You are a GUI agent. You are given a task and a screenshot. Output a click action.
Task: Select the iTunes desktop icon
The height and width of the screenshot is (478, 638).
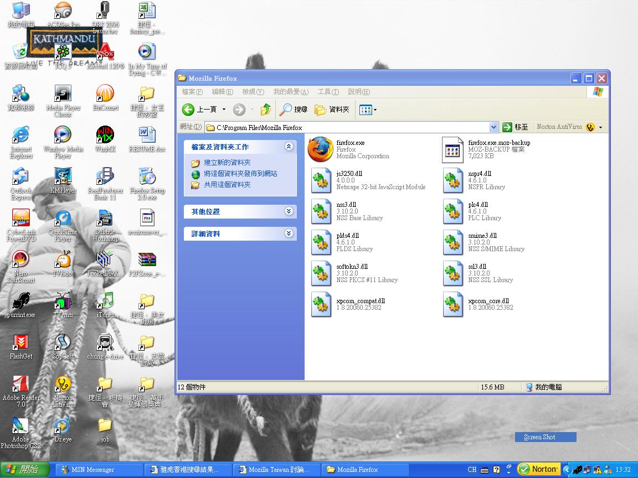[x=105, y=302]
